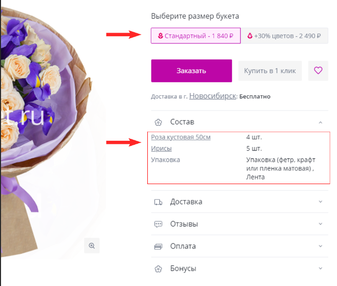Click the delivery truck icon

pyautogui.click(x=158, y=202)
